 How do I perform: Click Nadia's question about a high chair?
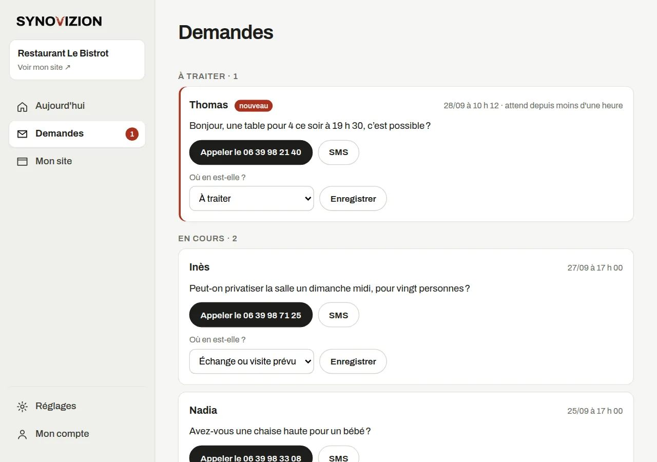(280, 431)
